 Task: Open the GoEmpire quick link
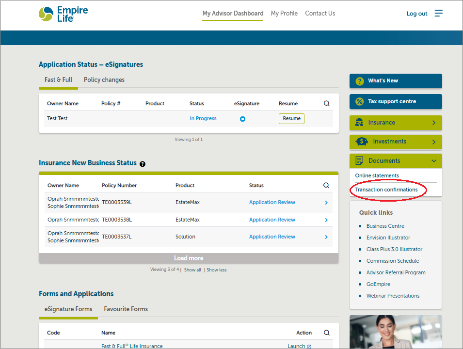[x=378, y=284]
